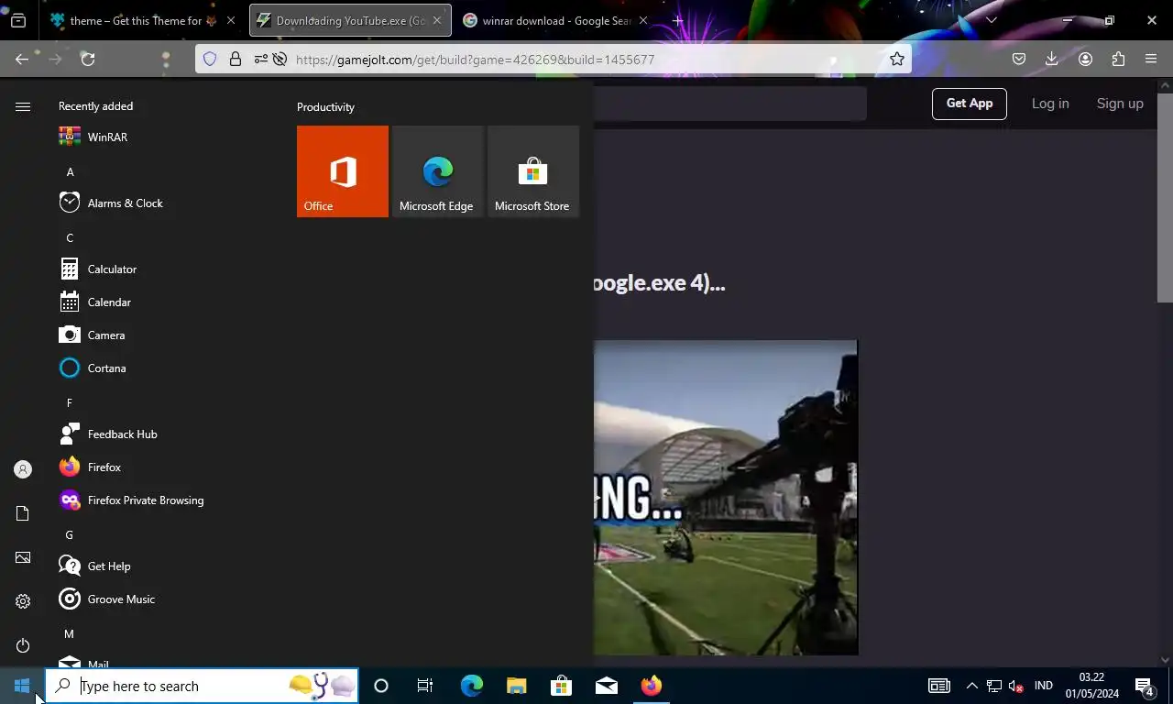Bookmark this page with the star
The height and width of the screenshot is (704, 1173).
(x=897, y=59)
